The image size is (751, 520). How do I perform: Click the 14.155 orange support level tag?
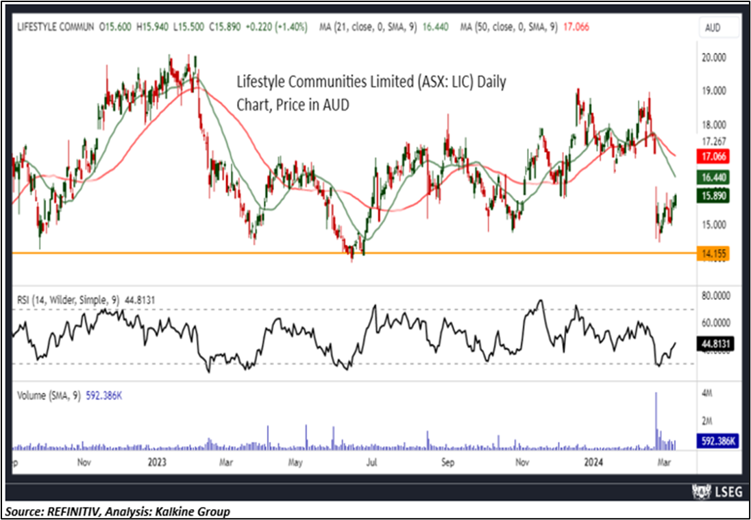tap(713, 253)
